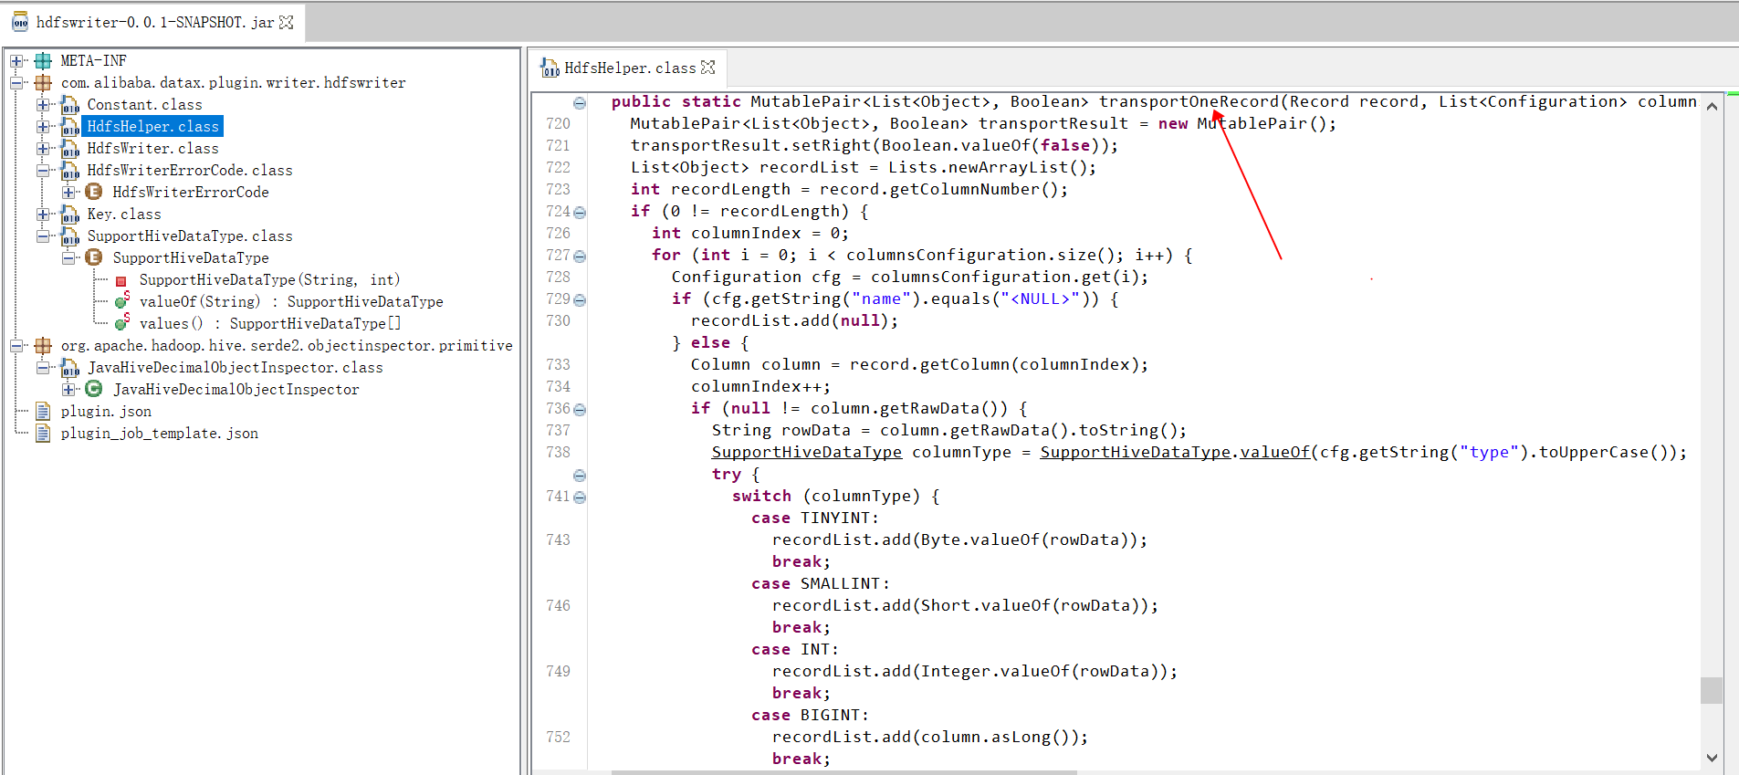Fold the switch block at line 741

click(580, 497)
